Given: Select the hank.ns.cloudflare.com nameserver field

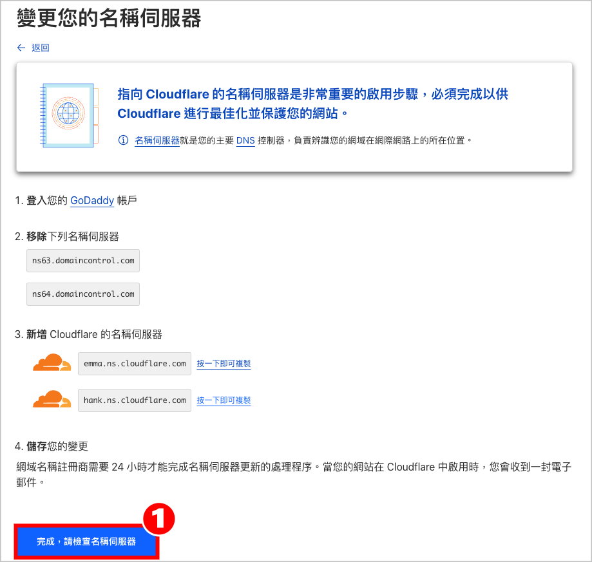Looking at the screenshot, I should [x=135, y=400].
